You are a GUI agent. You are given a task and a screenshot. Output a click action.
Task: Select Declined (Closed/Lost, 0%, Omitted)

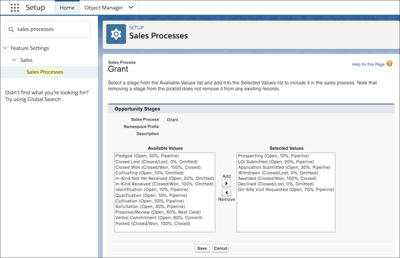pos(276,184)
